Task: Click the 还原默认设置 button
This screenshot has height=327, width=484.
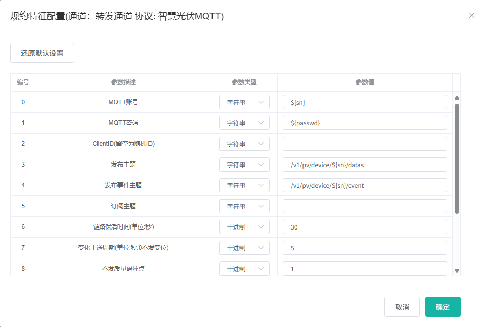Action: 42,53
